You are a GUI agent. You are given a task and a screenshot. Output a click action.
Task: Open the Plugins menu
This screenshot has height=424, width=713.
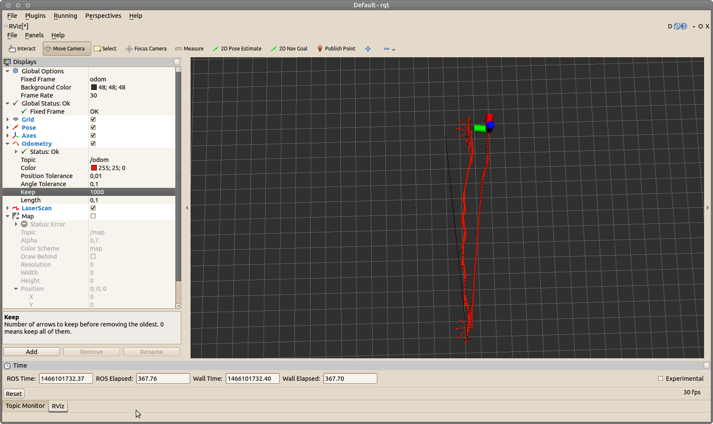pyautogui.click(x=35, y=16)
